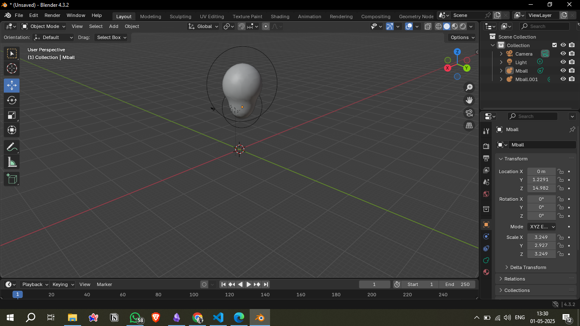The image size is (580, 326).
Task: Click the End frame field showing 250
Action: 458,284
